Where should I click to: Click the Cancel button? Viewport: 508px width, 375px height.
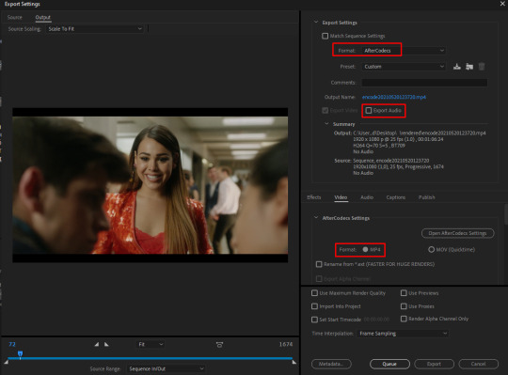(x=479, y=364)
